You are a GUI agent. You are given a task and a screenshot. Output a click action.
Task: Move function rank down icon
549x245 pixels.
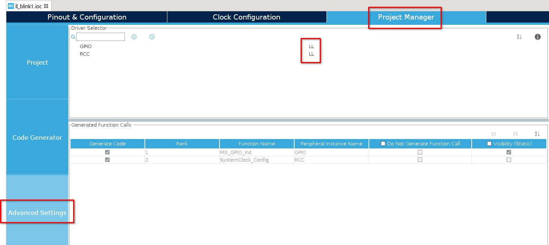(516, 134)
